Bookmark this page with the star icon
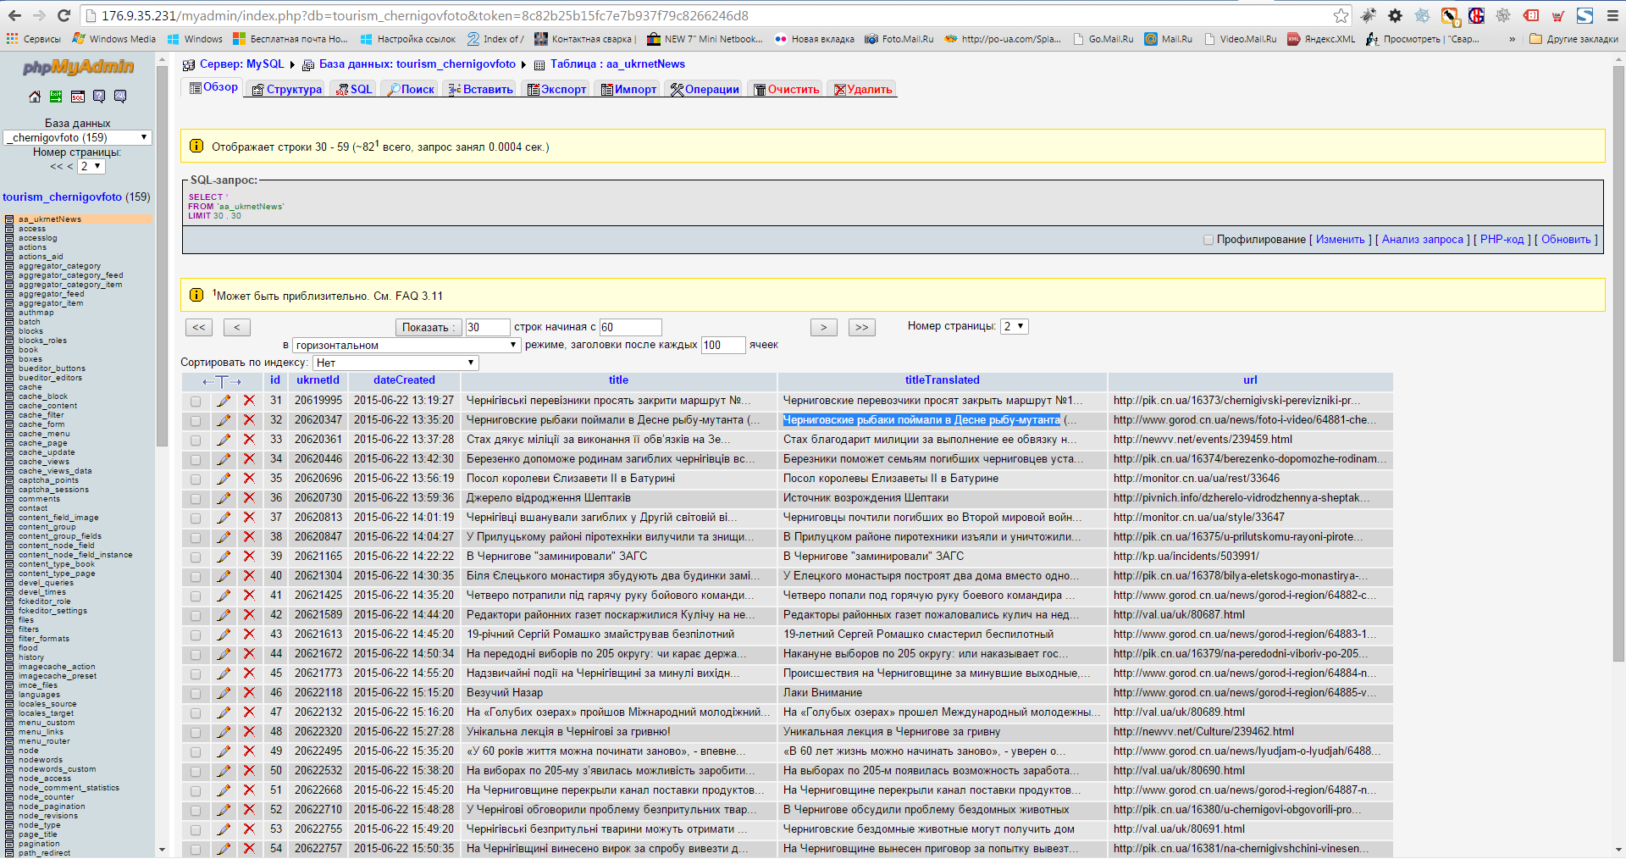This screenshot has width=1626, height=859. (1341, 15)
